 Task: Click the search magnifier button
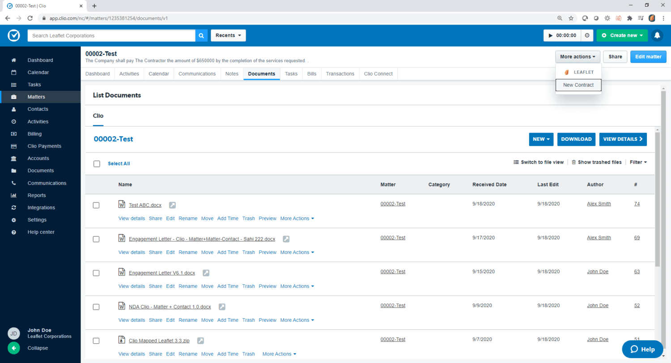201,35
